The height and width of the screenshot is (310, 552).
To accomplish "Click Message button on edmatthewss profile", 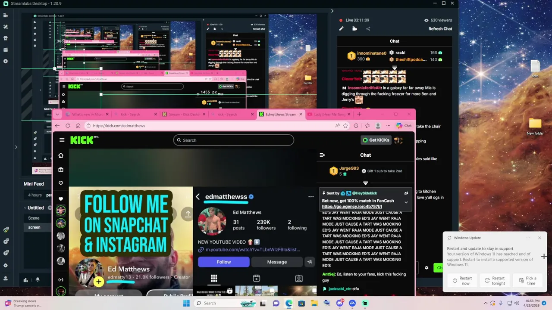I will click(277, 262).
